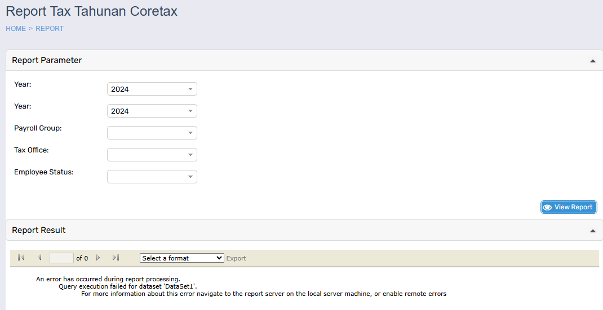This screenshot has width=603, height=310.
Task: Expand the Tax Office dropdown
Action: 152,155
